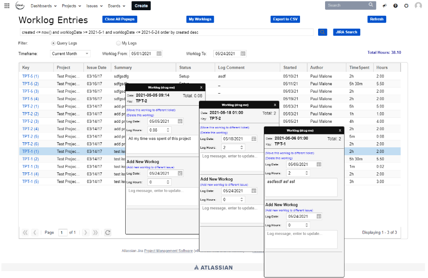Open the help question-mark icon
The height and width of the screenshot is (278, 428).
(395, 6)
